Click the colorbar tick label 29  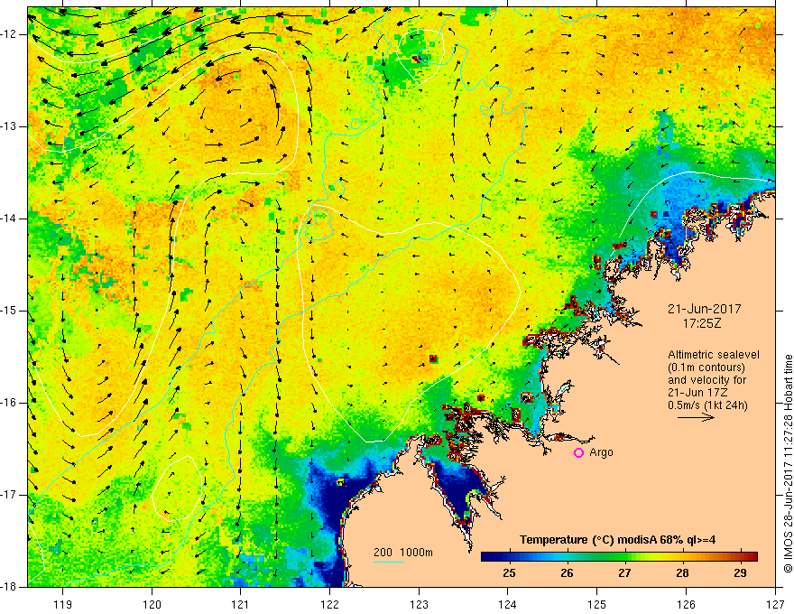tap(740, 573)
